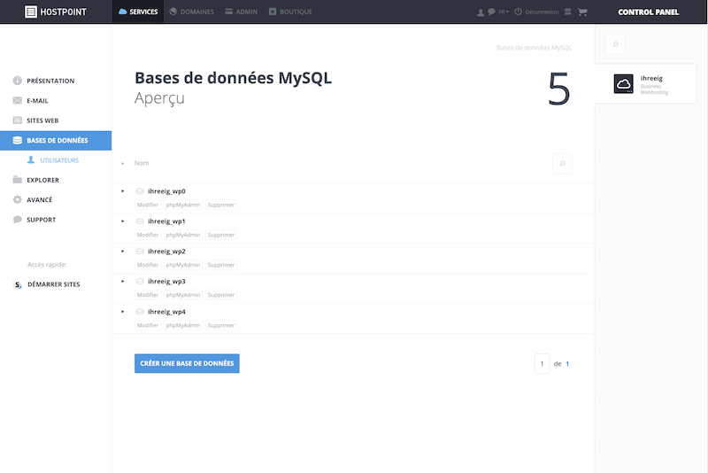Click the Déconnexion logout link

(542, 12)
